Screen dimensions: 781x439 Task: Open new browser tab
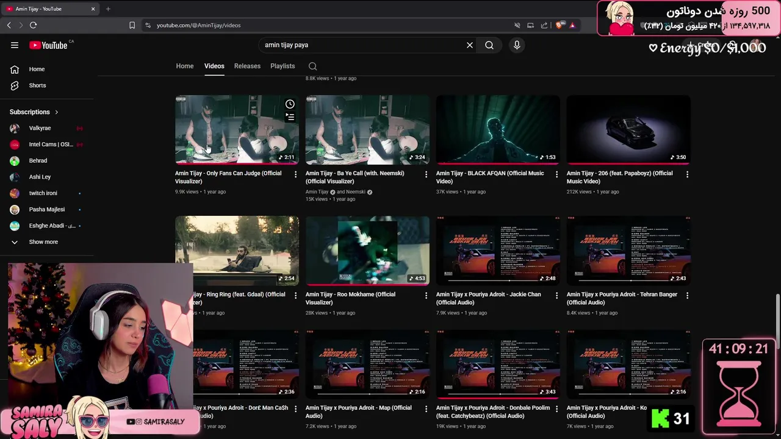click(x=108, y=9)
